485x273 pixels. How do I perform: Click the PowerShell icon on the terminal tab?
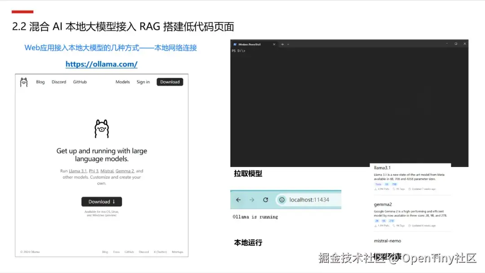tap(235, 44)
